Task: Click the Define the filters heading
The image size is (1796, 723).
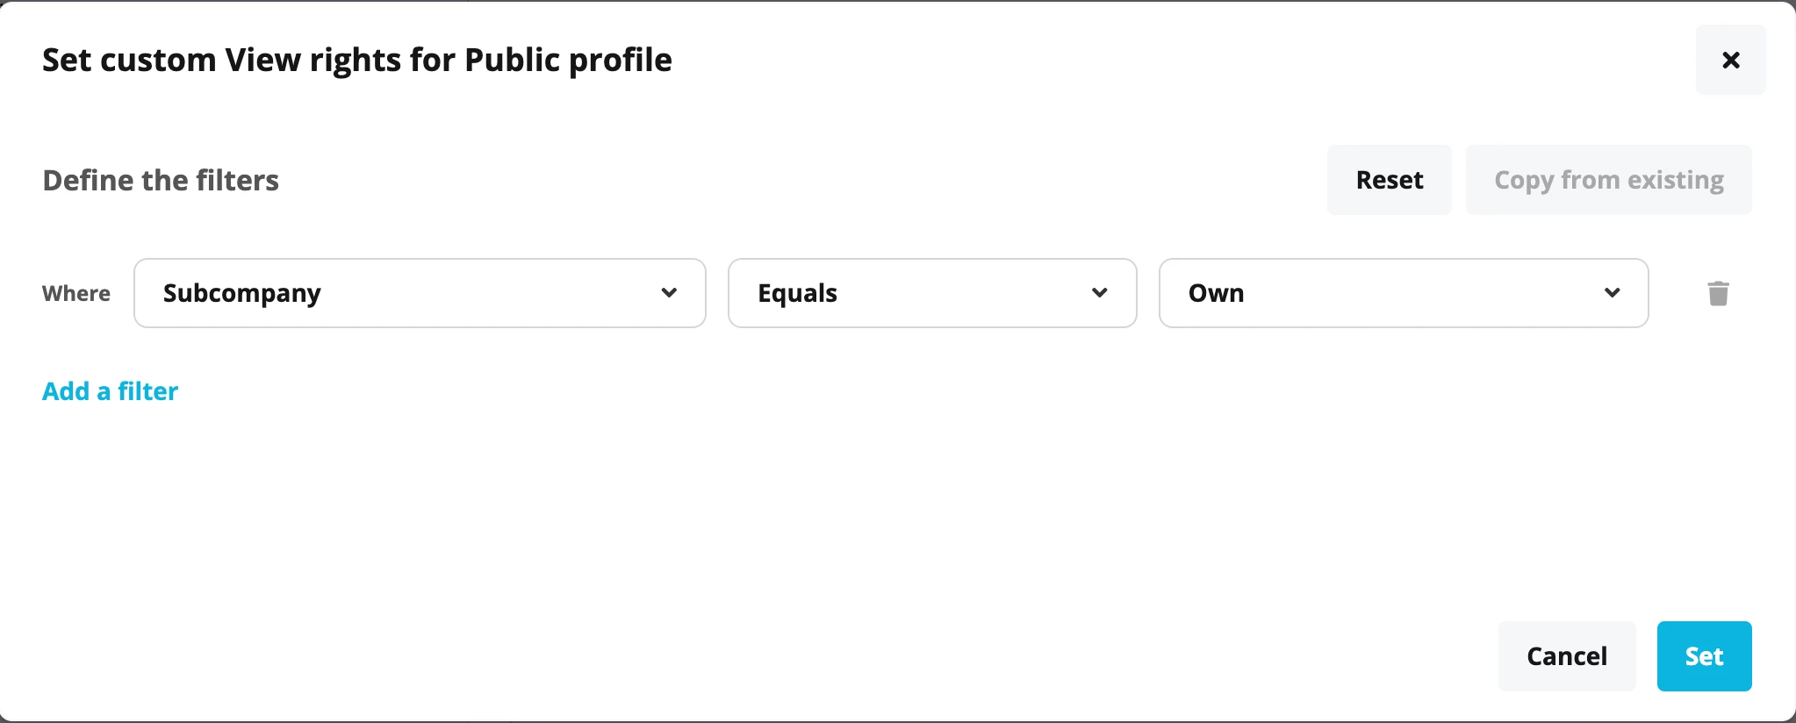Action: (x=161, y=180)
